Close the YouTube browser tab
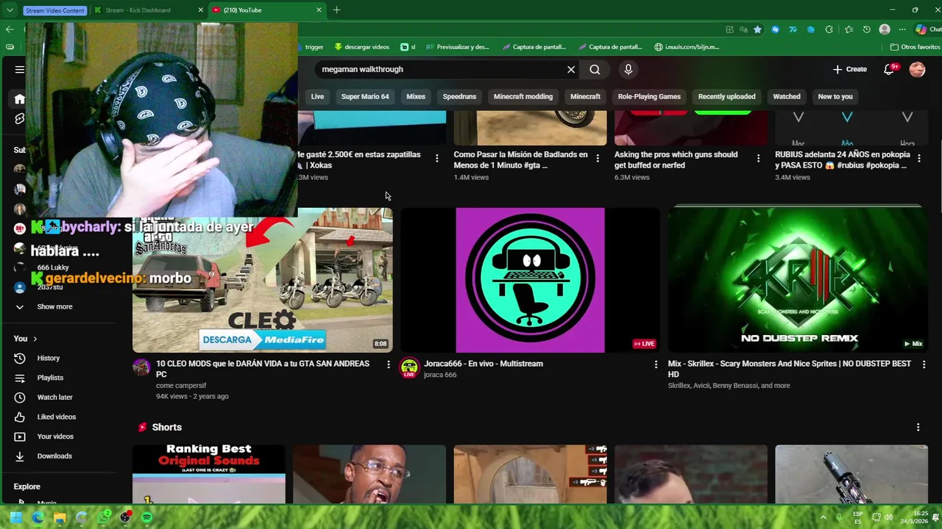The image size is (942, 529). [x=319, y=10]
